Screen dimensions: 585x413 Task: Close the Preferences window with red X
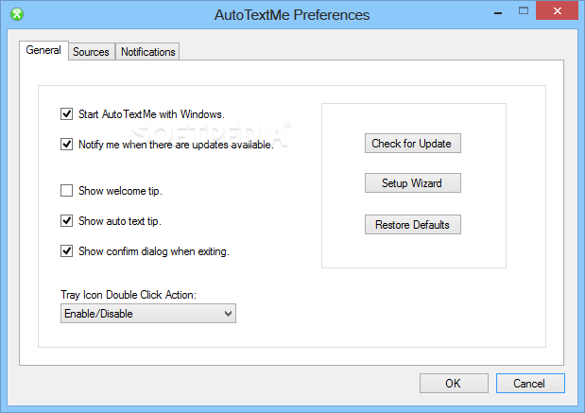coord(557,10)
